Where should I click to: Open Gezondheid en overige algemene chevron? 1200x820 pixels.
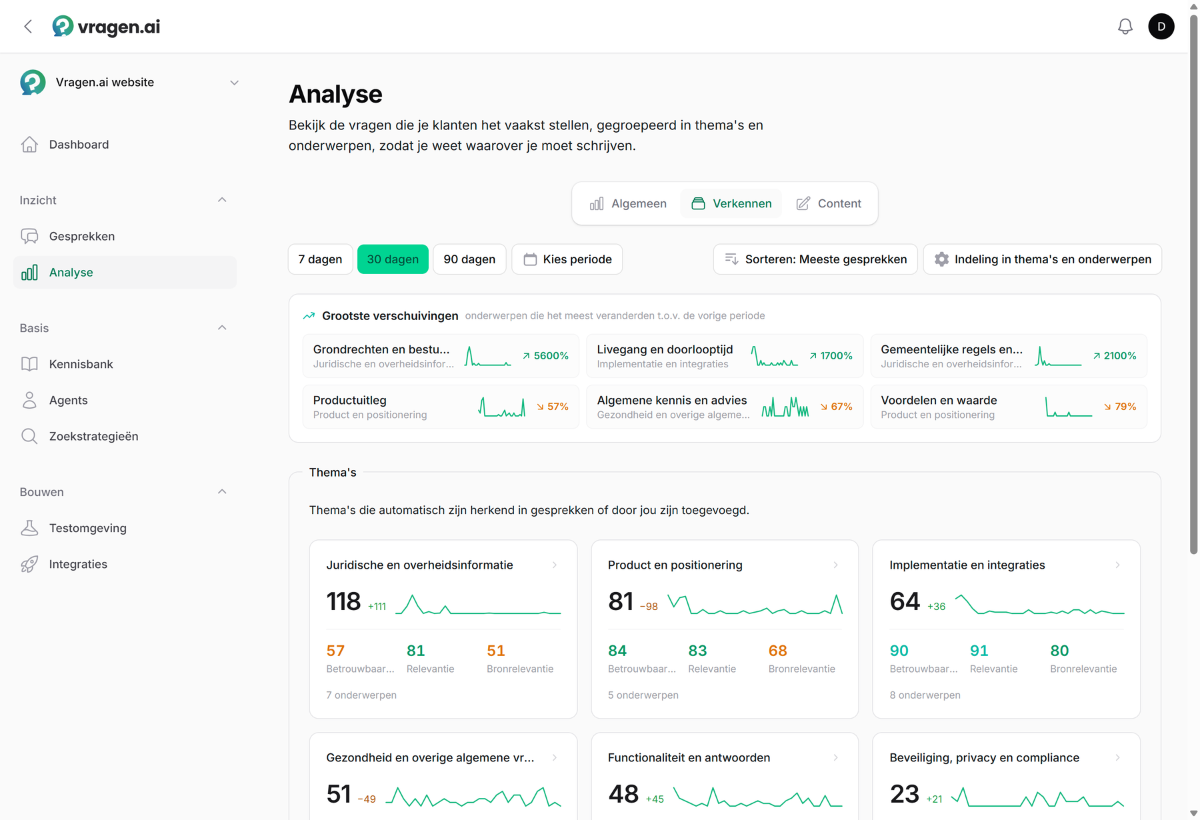tap(555, 758)
